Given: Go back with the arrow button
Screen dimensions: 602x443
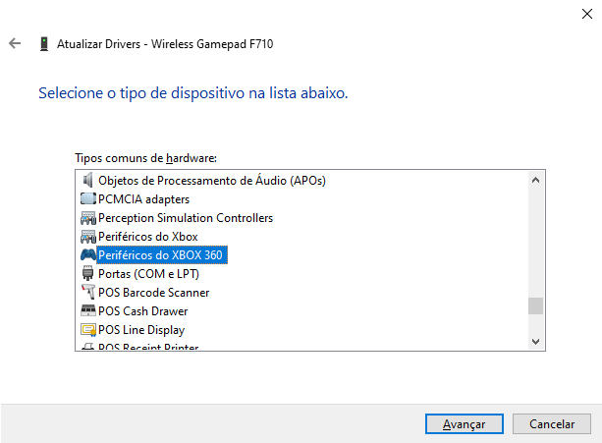Looking at the screenshot, I should coord(15,44).
